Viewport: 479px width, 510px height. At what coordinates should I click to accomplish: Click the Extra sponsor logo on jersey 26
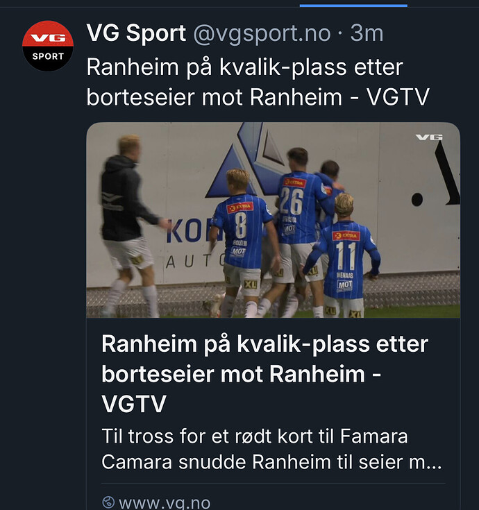[x=294, y=182]
